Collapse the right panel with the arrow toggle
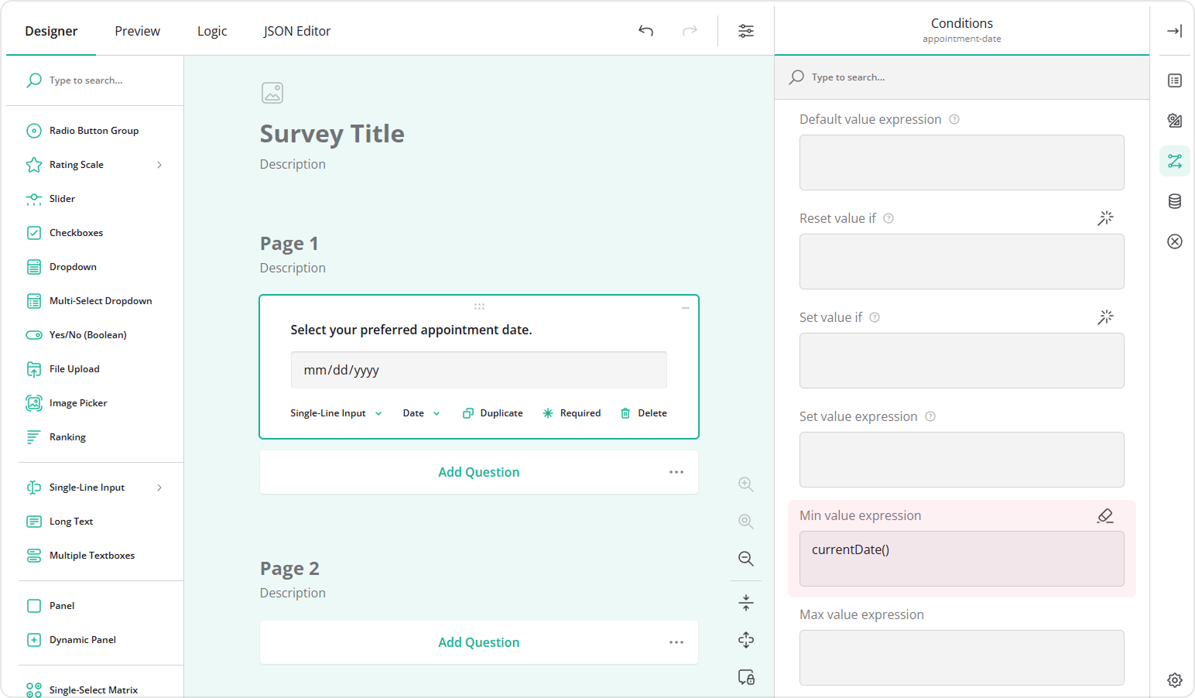The height and width of the screenshot is (698, 1195). (1174, 31)
